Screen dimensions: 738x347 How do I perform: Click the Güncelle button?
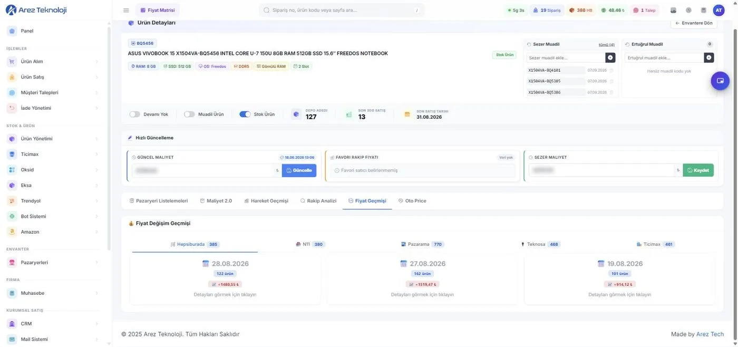(x=299, y=170)
